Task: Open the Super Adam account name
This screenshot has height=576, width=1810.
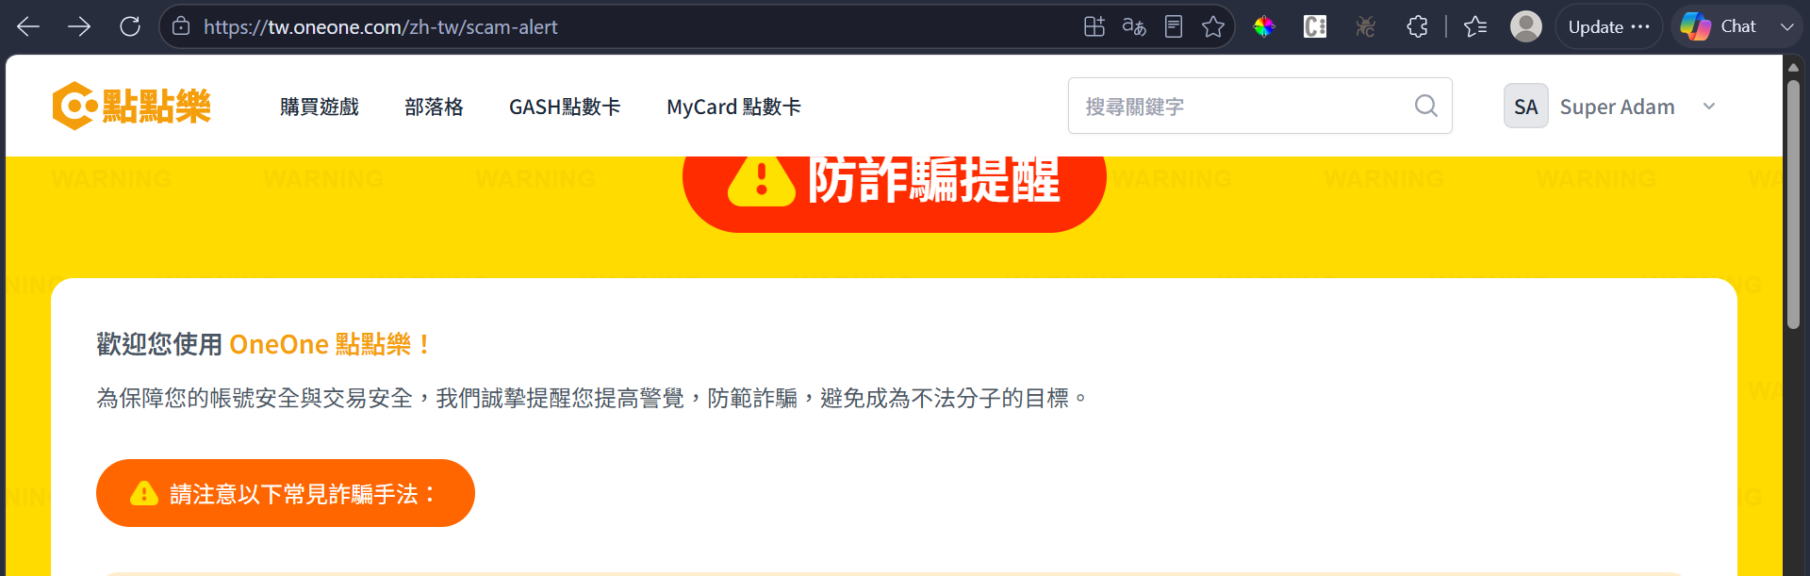Action: [1617, 107]
